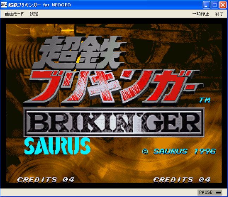Click the gray 超鉄 kanji logo
This screenshot has width=228, height=197.
tap(79, 52)
